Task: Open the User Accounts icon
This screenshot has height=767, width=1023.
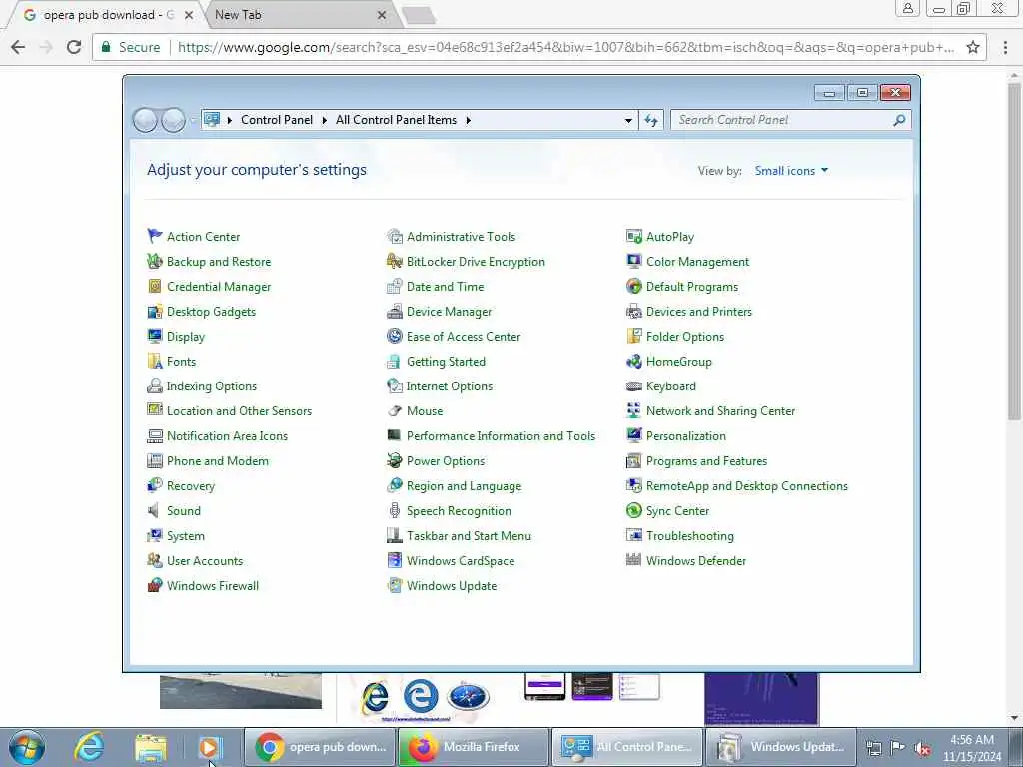Action: (x=155, y=561)
